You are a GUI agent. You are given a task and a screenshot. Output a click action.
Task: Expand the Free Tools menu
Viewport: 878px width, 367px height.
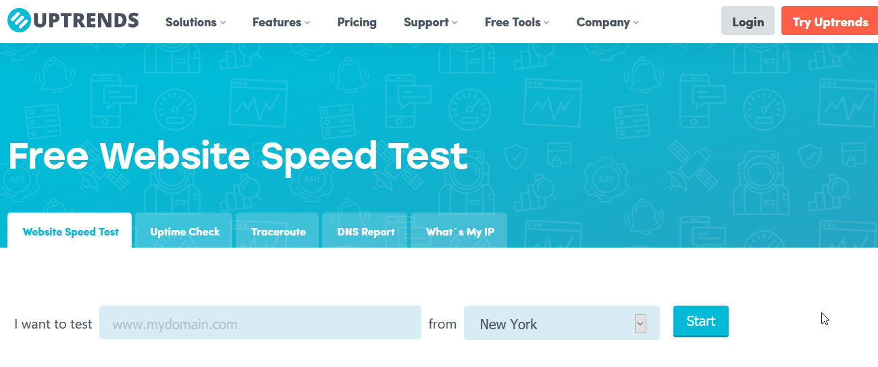pos(517,22)
